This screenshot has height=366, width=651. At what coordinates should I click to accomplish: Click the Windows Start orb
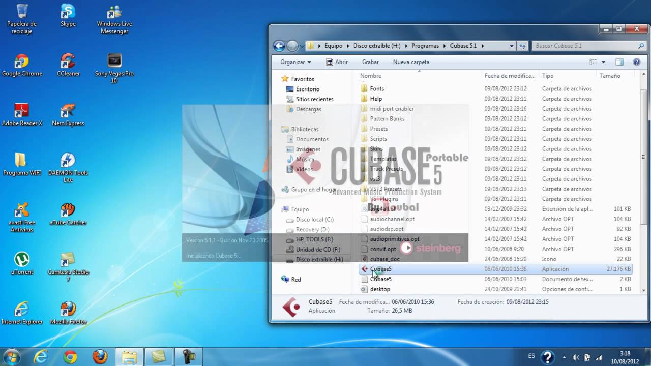point(11,356)
